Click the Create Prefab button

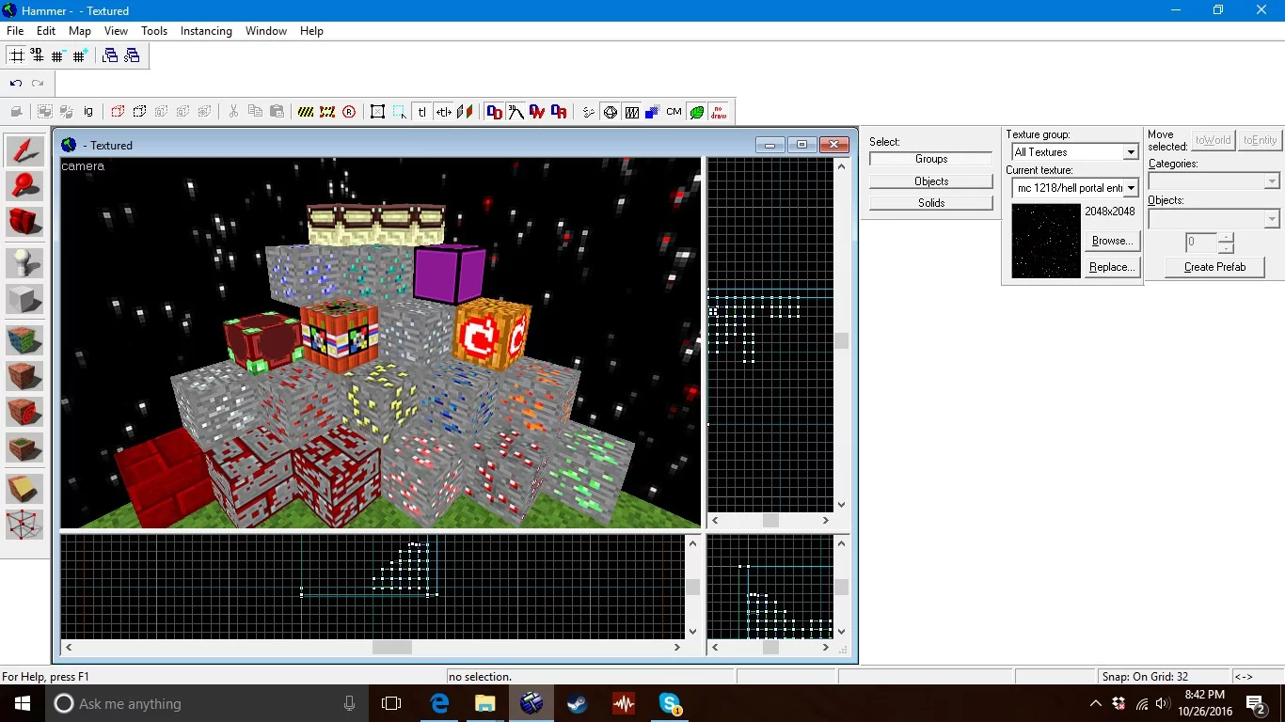tap(1214, 267)
